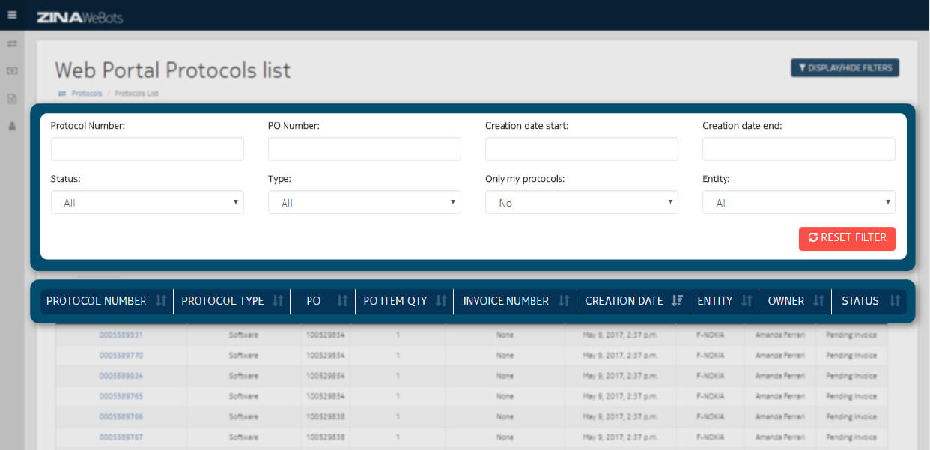Sort by Protocol Number column arrows

point(161,301)
